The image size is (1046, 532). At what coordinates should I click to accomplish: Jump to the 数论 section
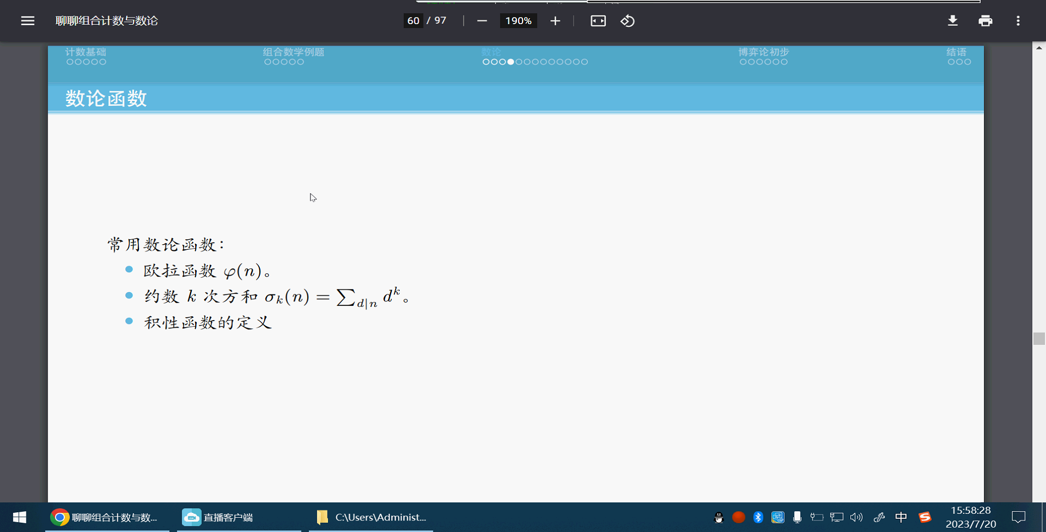pyautogui.click(x=491, y=52)
